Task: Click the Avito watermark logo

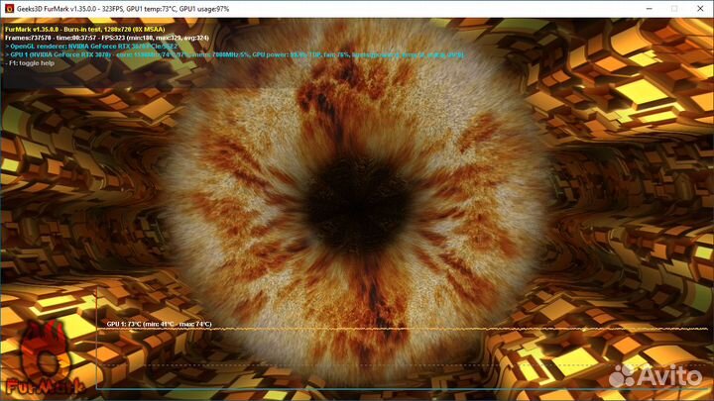Action: click(655, 376)
